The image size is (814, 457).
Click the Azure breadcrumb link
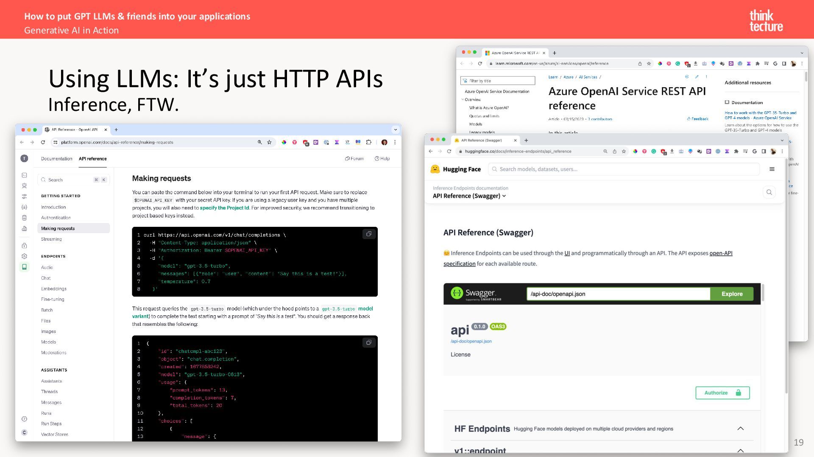[x=568, y=77]
